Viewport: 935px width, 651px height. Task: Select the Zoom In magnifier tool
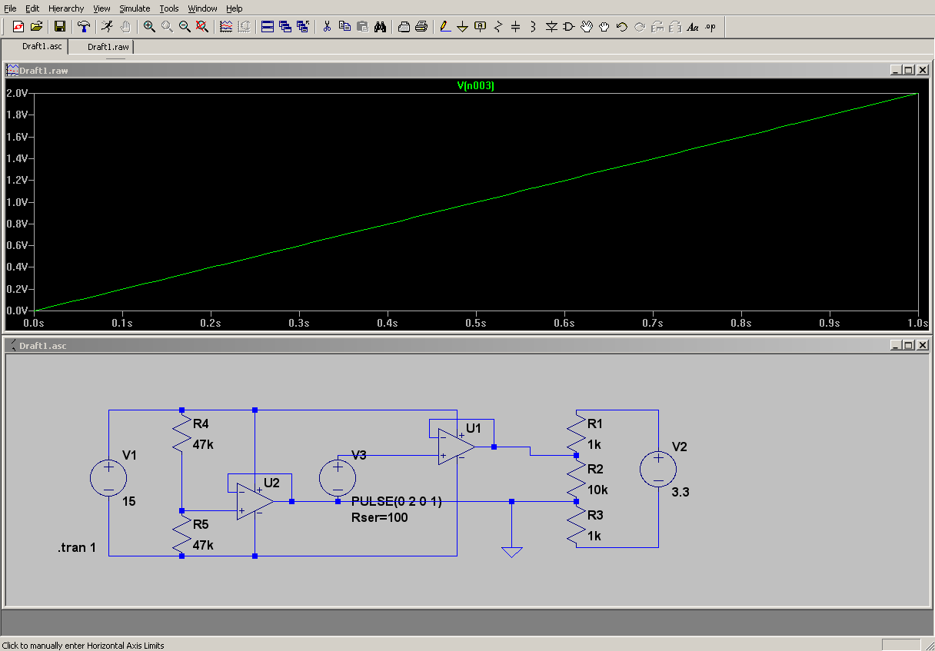pos(149,27)
